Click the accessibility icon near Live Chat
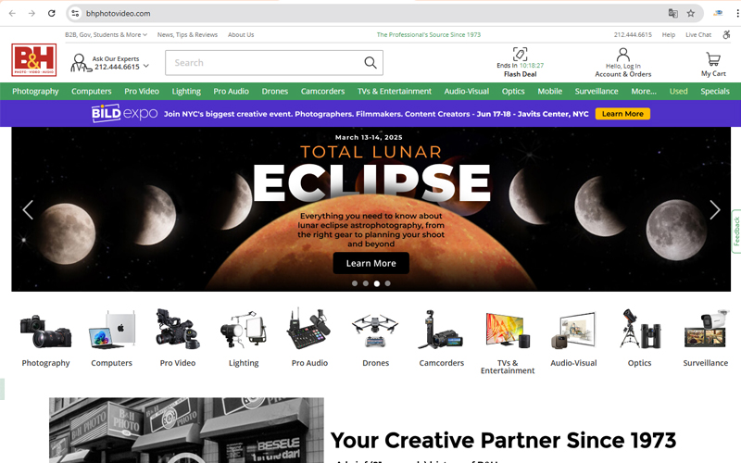 [726, 34]
